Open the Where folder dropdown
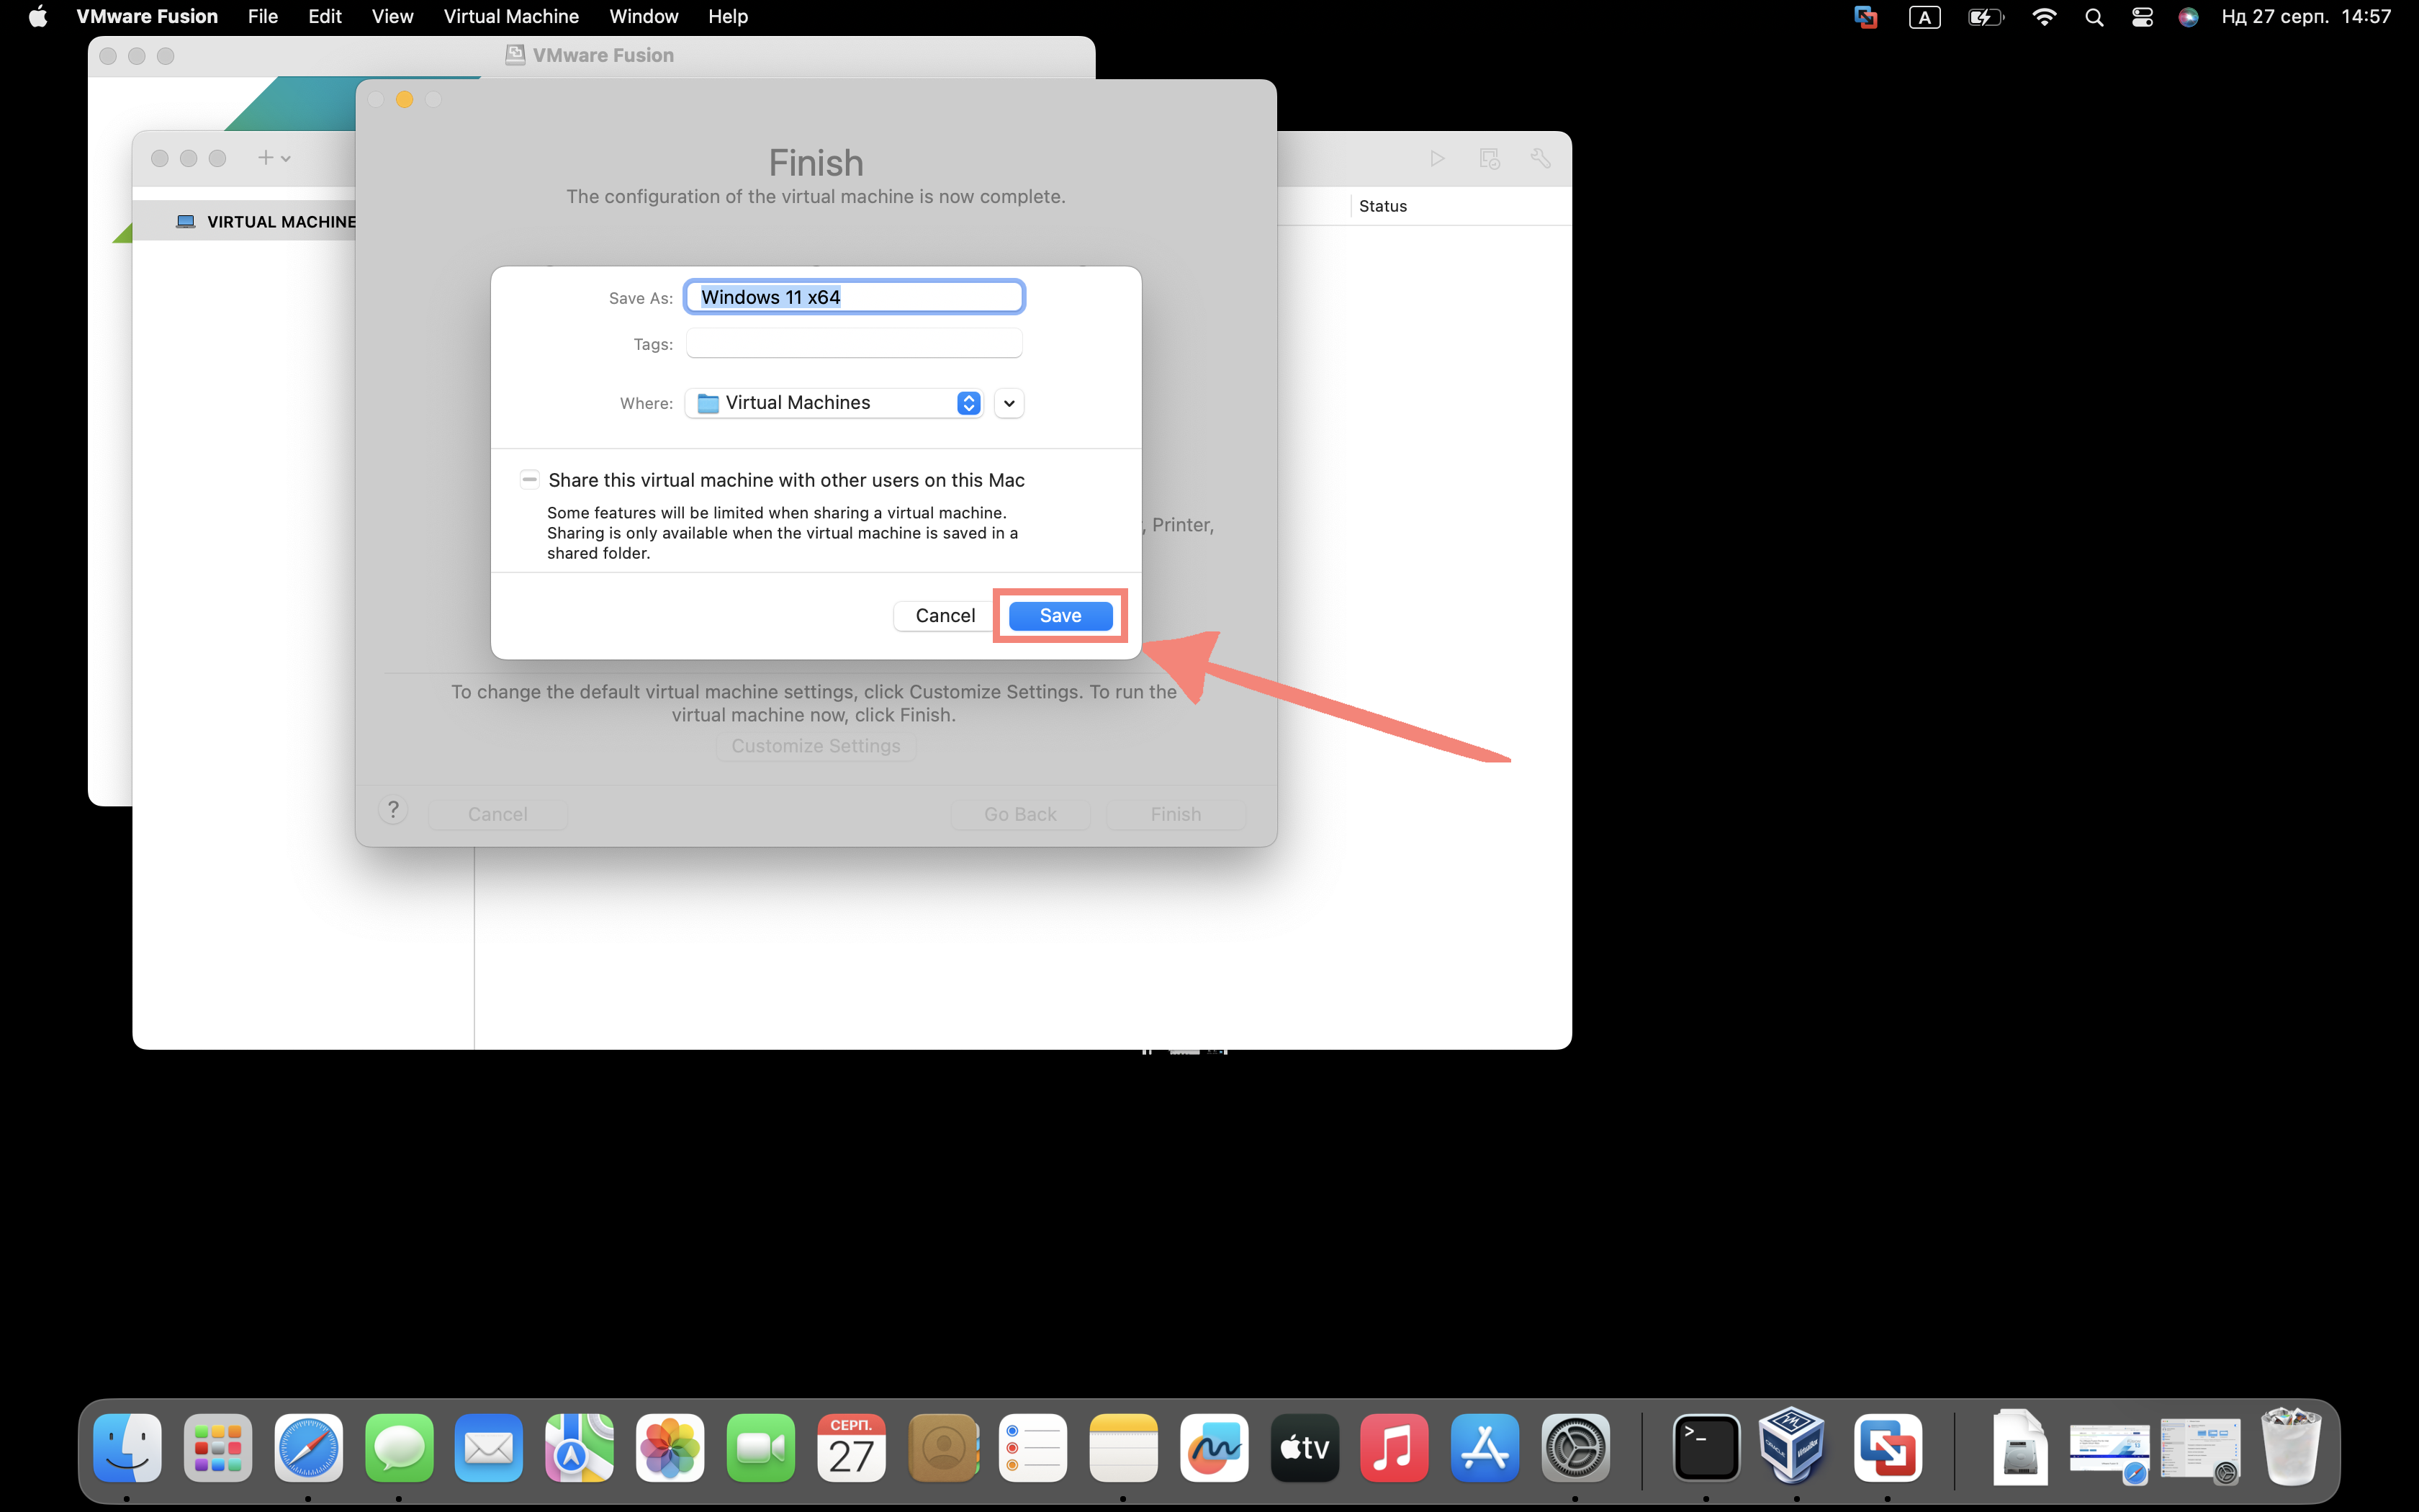Image resolution: width=2419 pixels, height=1512 pixels. (x=834, y=403)
